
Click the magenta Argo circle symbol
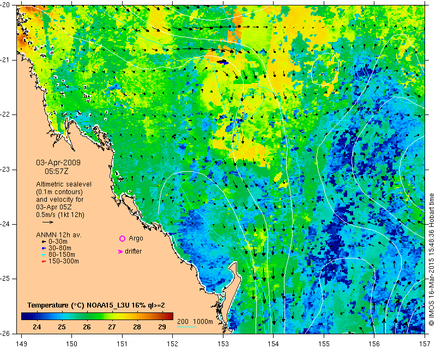pyautogui.click(x=122, y=238)
